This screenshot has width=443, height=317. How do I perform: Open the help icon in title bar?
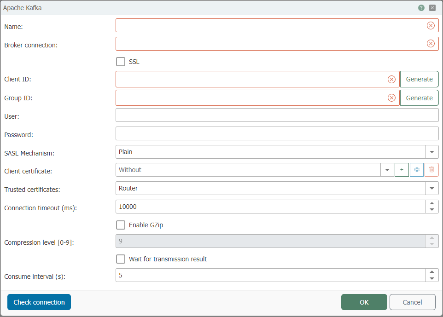(x=421, y=8)
